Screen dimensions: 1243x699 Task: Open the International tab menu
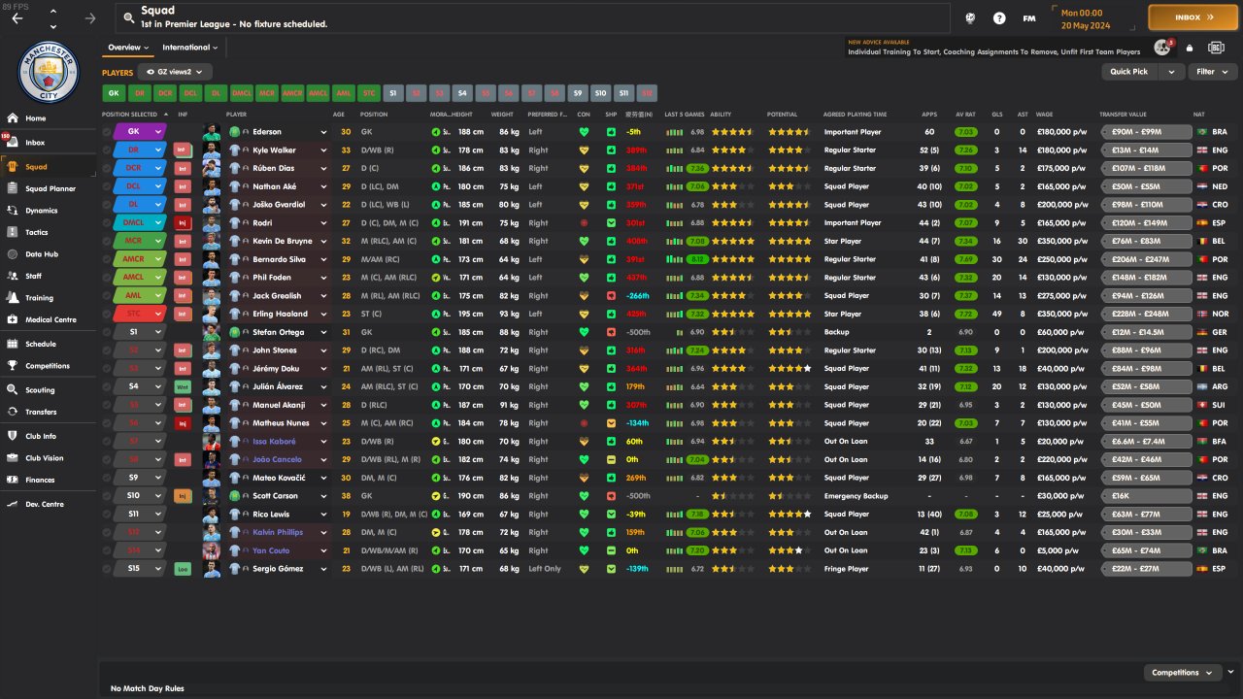[189, 48]
